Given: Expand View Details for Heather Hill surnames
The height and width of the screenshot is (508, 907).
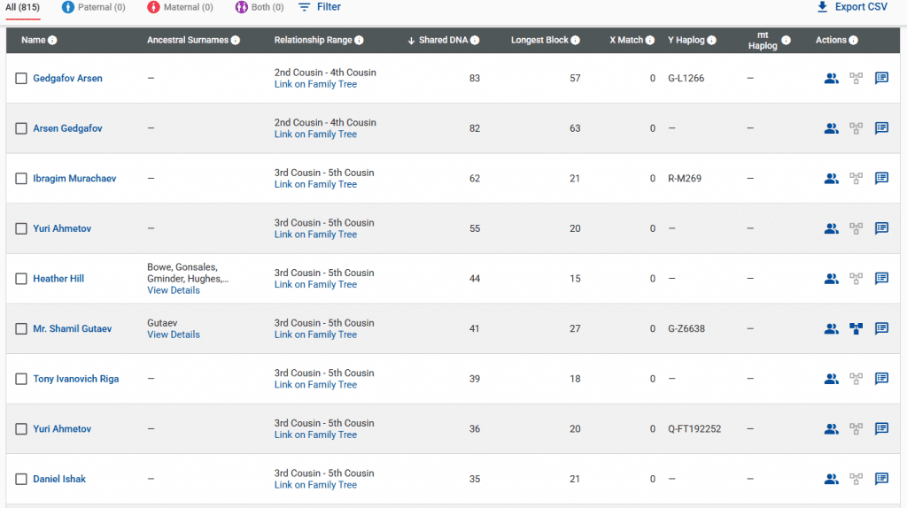Looking at the screenshot, I should 174,290.
